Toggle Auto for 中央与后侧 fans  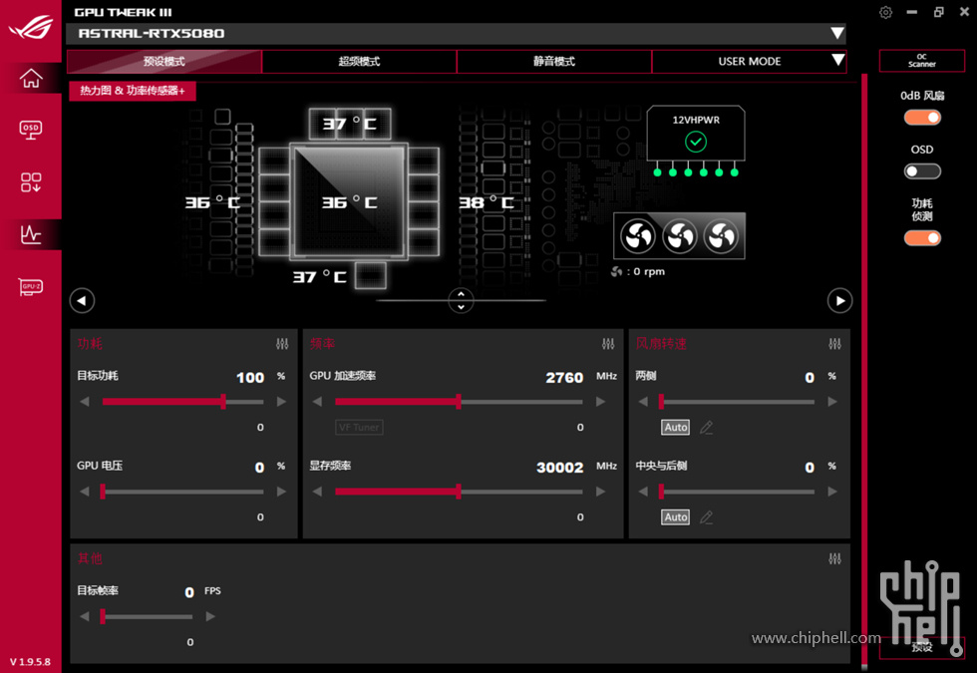tap(676, 516)
